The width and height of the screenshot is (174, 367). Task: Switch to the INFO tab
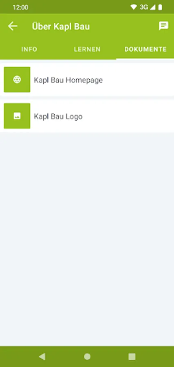[29, 49]
